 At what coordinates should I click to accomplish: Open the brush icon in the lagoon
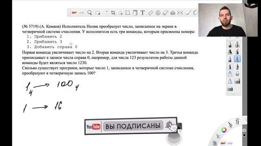[x=230, y=125]
